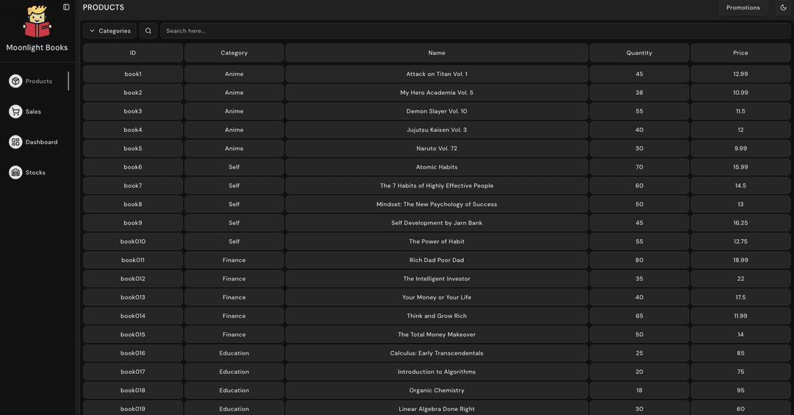Select 'The 7 Habits of Highly Effective People'
This screenshot has width=794, height=415.
(x=437, y=185)
